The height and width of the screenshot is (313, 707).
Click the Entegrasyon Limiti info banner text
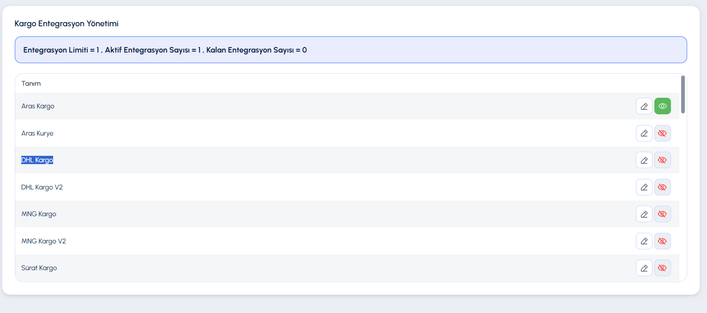click(x=165, y=50)
